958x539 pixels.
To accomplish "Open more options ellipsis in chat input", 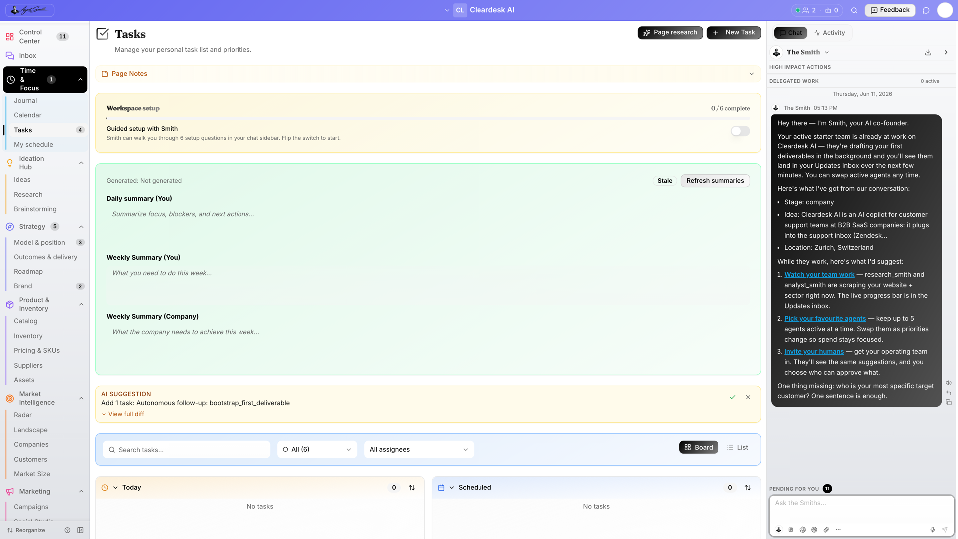I will 838,530.
